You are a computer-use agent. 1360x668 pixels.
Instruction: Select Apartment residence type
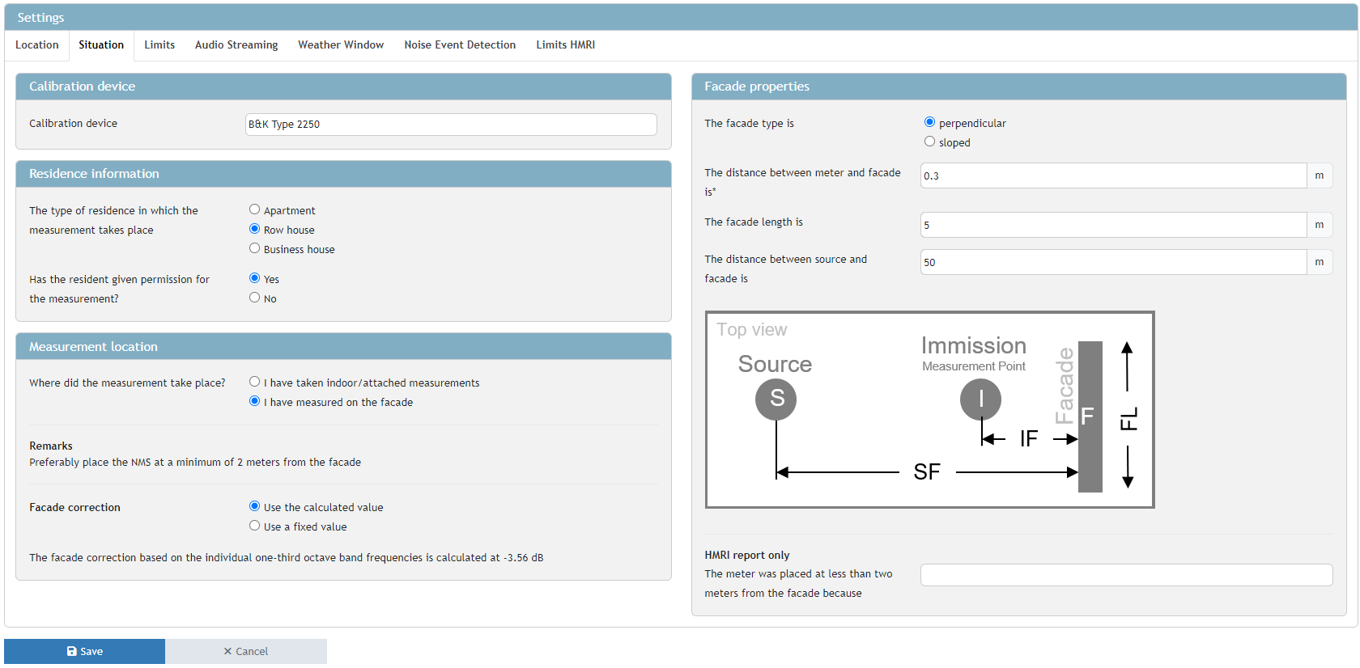coord(255,209)
